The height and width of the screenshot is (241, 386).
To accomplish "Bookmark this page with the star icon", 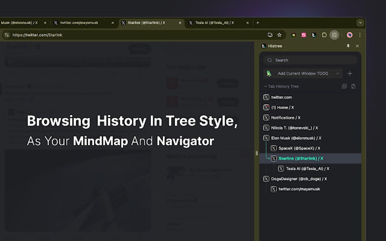I will coord(279,35).
